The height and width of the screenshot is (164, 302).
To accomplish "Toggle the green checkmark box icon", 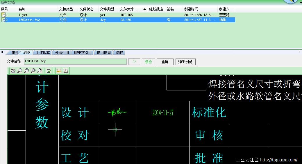I will click(x=49, y=71).
